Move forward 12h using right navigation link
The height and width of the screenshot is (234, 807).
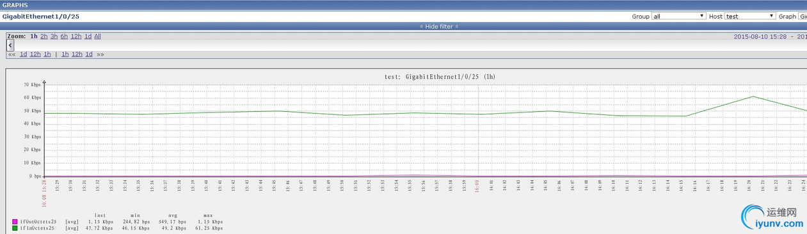tap(76, 54)
